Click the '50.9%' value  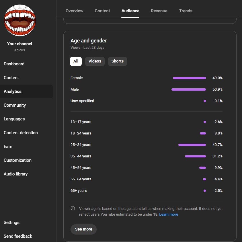[x=217, y=89]
